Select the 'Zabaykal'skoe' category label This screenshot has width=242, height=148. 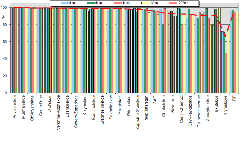pyautogui.click(x=208, y=108)
